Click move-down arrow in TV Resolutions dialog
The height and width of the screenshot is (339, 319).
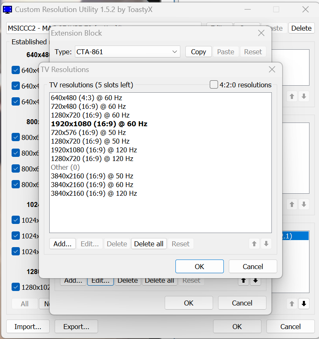coord(266,244)
